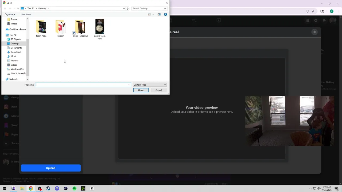Bookmark this page with the star icon

pyautogui.click(x=313, y=11)
